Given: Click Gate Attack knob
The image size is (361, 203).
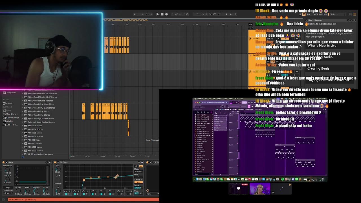Looking at the screenshot, I should point(18,191).
